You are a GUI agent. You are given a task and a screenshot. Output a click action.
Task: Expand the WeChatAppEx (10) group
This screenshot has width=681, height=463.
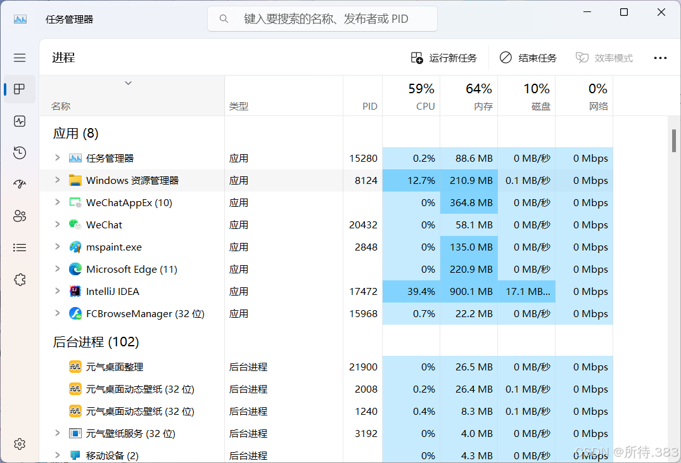(x=57, y=202)
